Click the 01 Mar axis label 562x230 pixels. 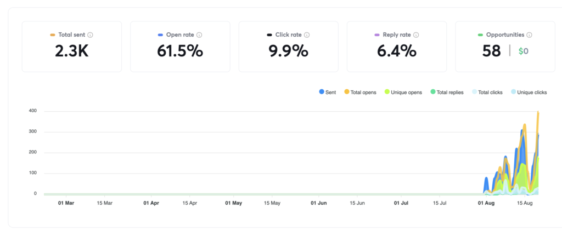click(66, 203)
